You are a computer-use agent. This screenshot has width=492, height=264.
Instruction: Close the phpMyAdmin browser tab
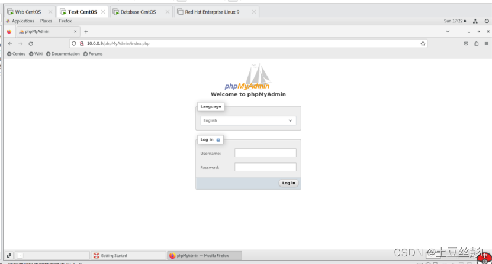[75, 32]
